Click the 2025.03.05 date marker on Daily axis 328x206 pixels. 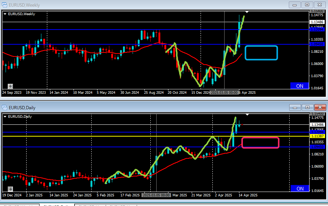[x=156, y=195]
